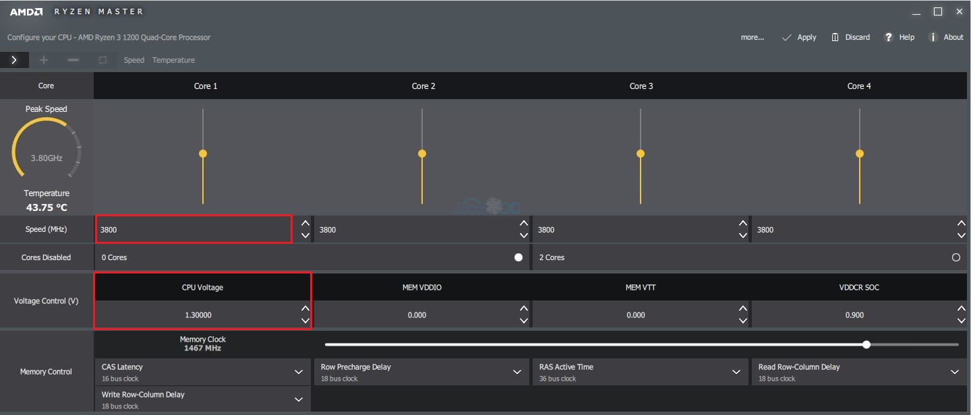Click the MEM VDDIO header label
971x415 pixels.
click(422, 287)
